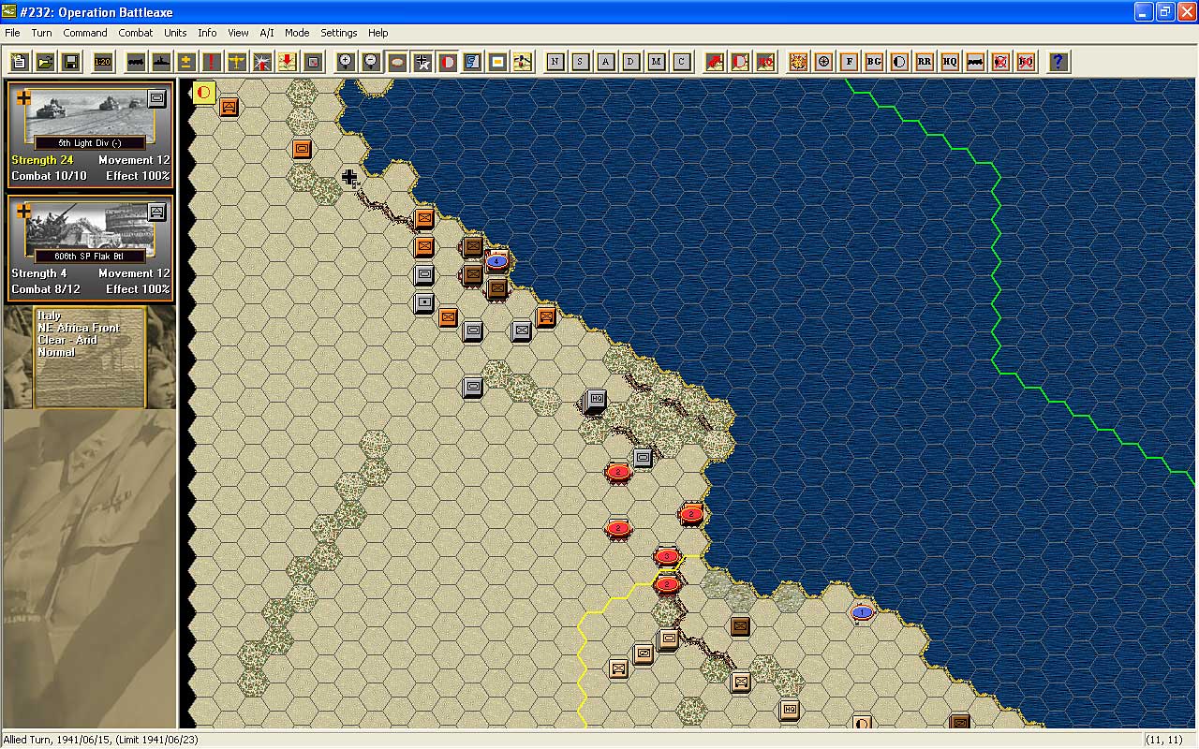Click the zoom in magnifier icon
The image size is (1199, 749).
pos(347,62)
